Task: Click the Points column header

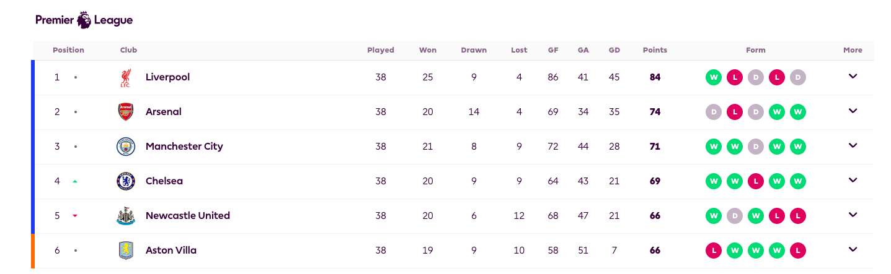Action: (x=655, y=50)
